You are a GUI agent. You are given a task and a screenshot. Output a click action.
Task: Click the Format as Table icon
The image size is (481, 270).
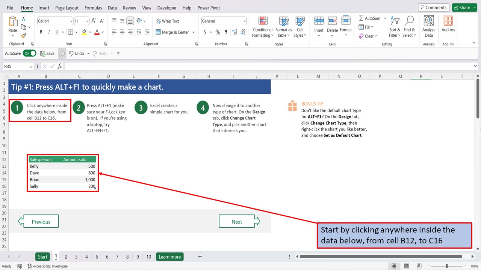[x=283, y=26]
